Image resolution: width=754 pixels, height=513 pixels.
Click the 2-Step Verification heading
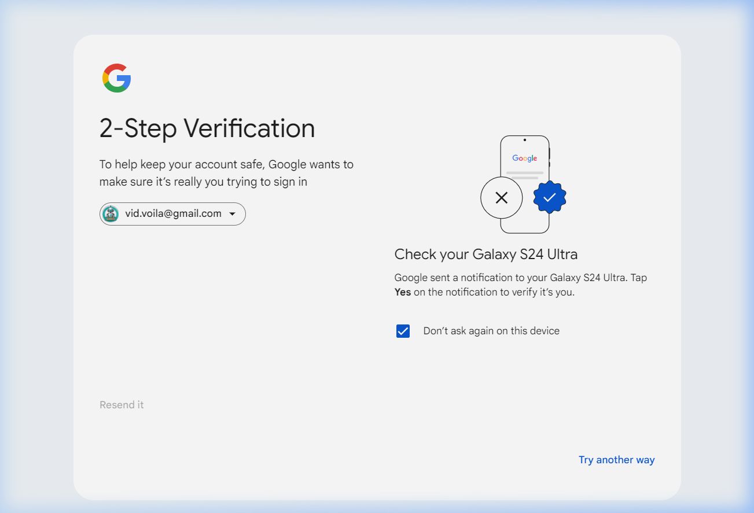207,128
